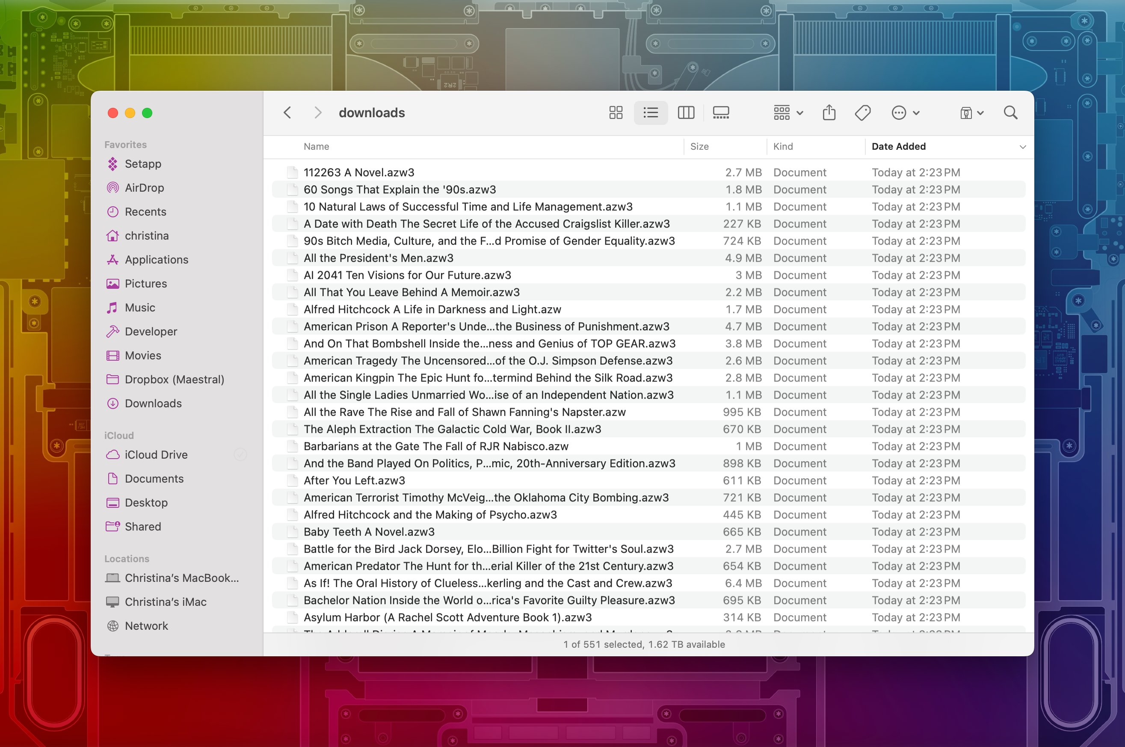This screenshot has height=747, width=1125.
Task: Toggle sort direction chevron in Date Added
Action: coord(1022,147)
